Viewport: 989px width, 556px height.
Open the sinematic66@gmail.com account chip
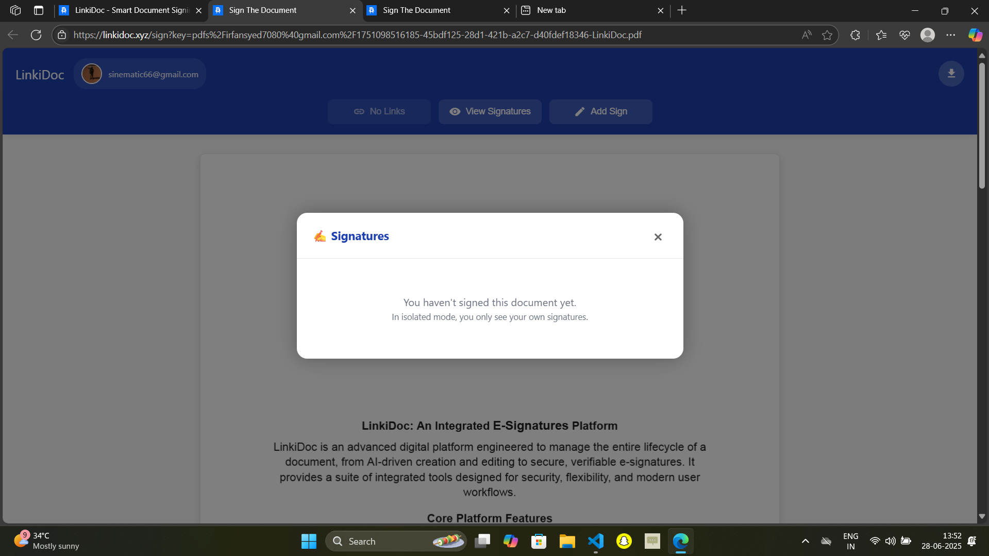point(140,74)
